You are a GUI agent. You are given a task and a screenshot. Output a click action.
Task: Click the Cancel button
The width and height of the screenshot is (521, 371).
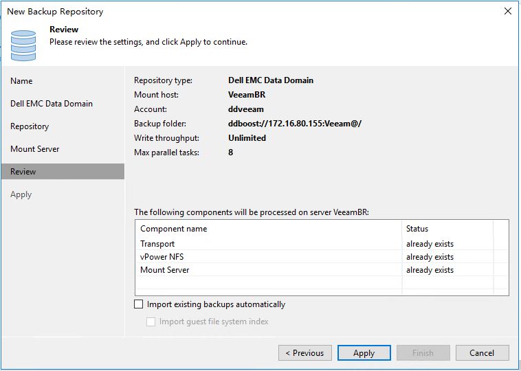coord(482,352)
